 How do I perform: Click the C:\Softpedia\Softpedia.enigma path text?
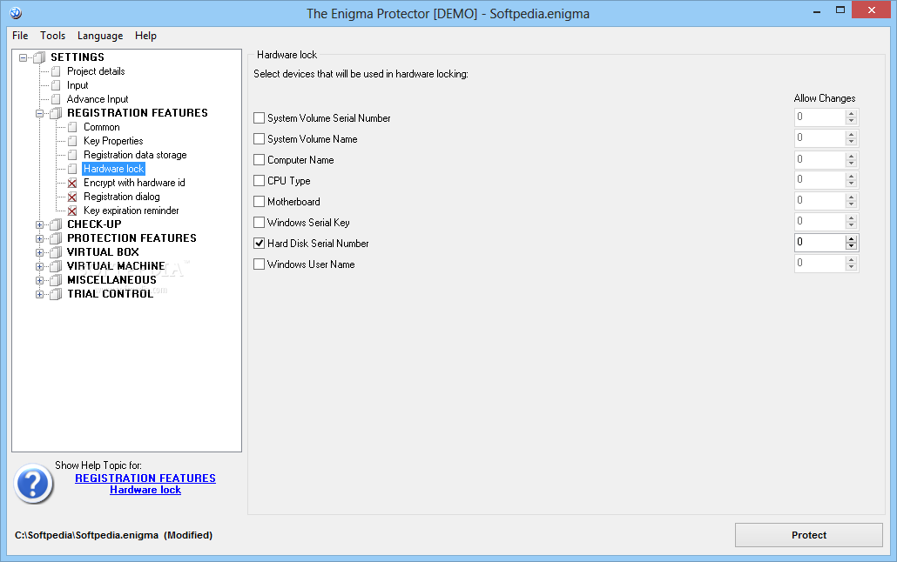[x=86, y=535]
